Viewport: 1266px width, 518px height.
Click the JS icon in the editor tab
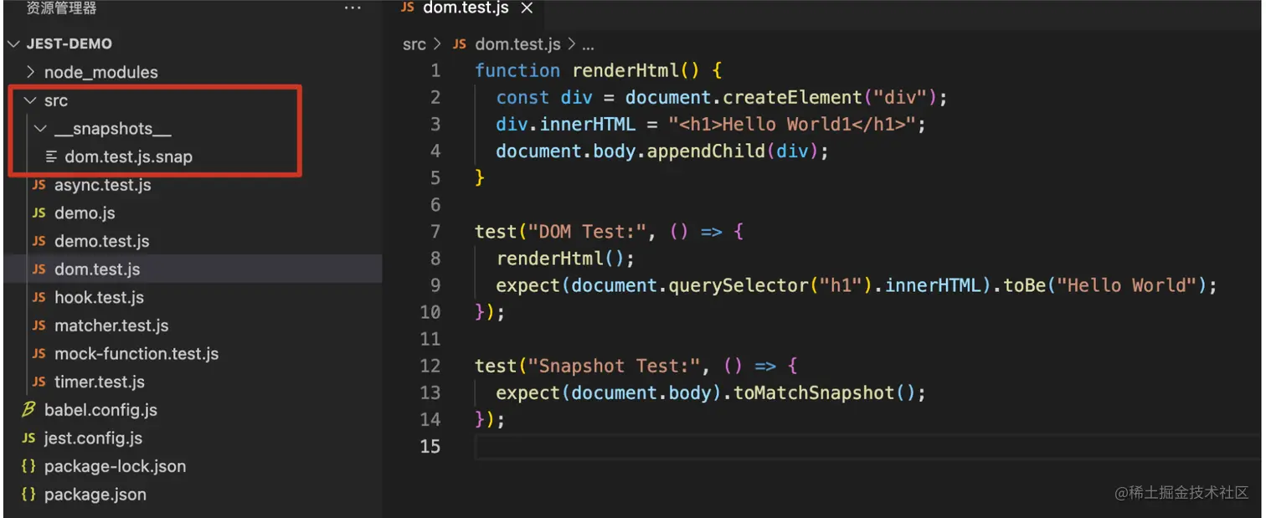(408, 8)
